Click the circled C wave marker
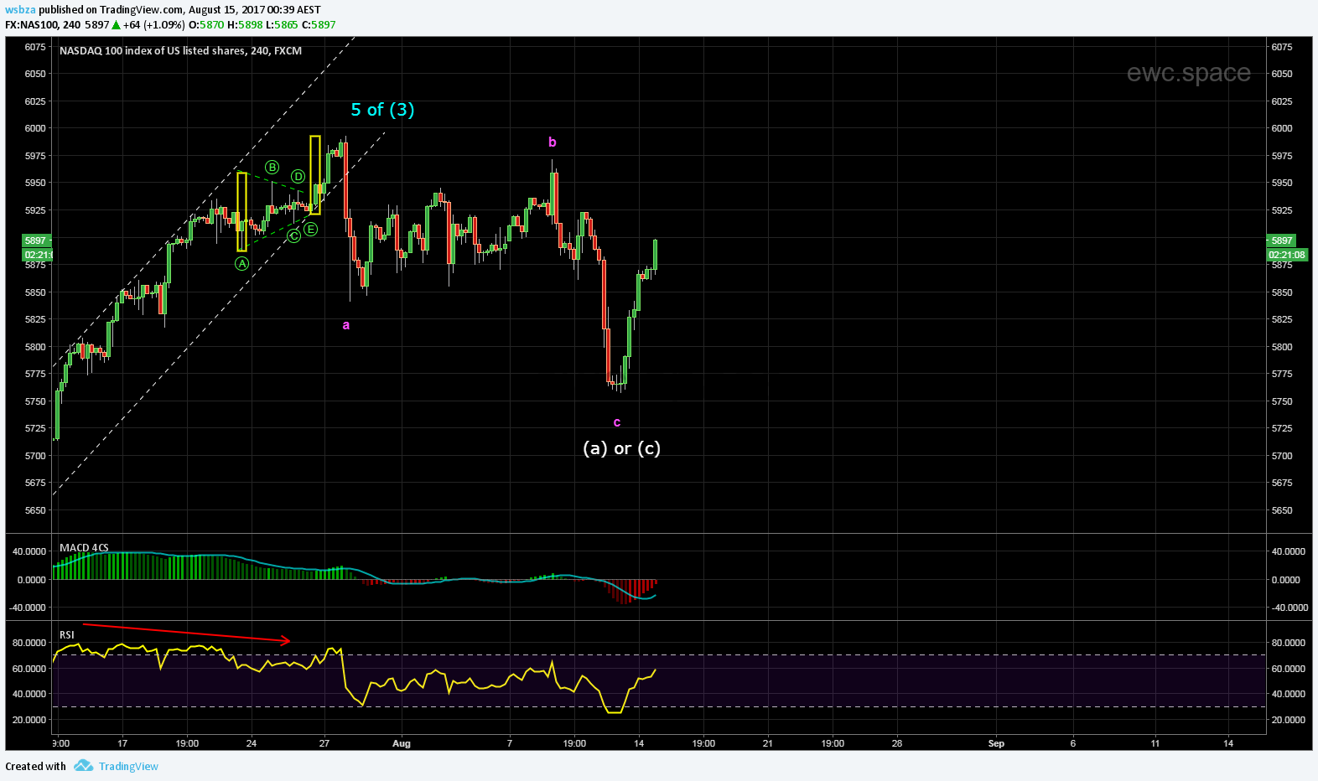Screen dimensions: 1318x781 (x=293, y=236)
